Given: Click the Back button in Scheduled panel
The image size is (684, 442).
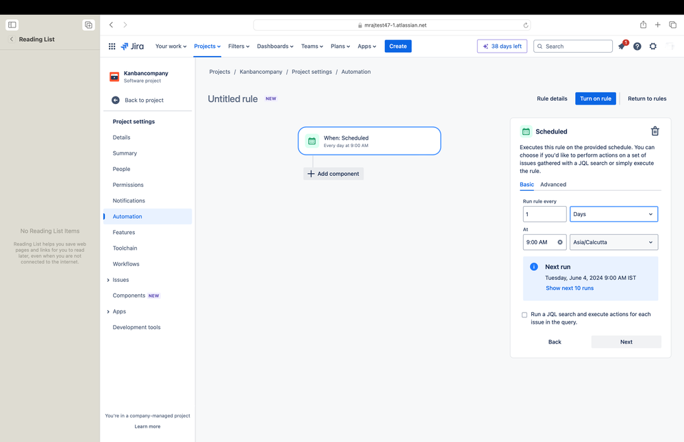Looking at the screenshot, I should [x=555, y=341].
